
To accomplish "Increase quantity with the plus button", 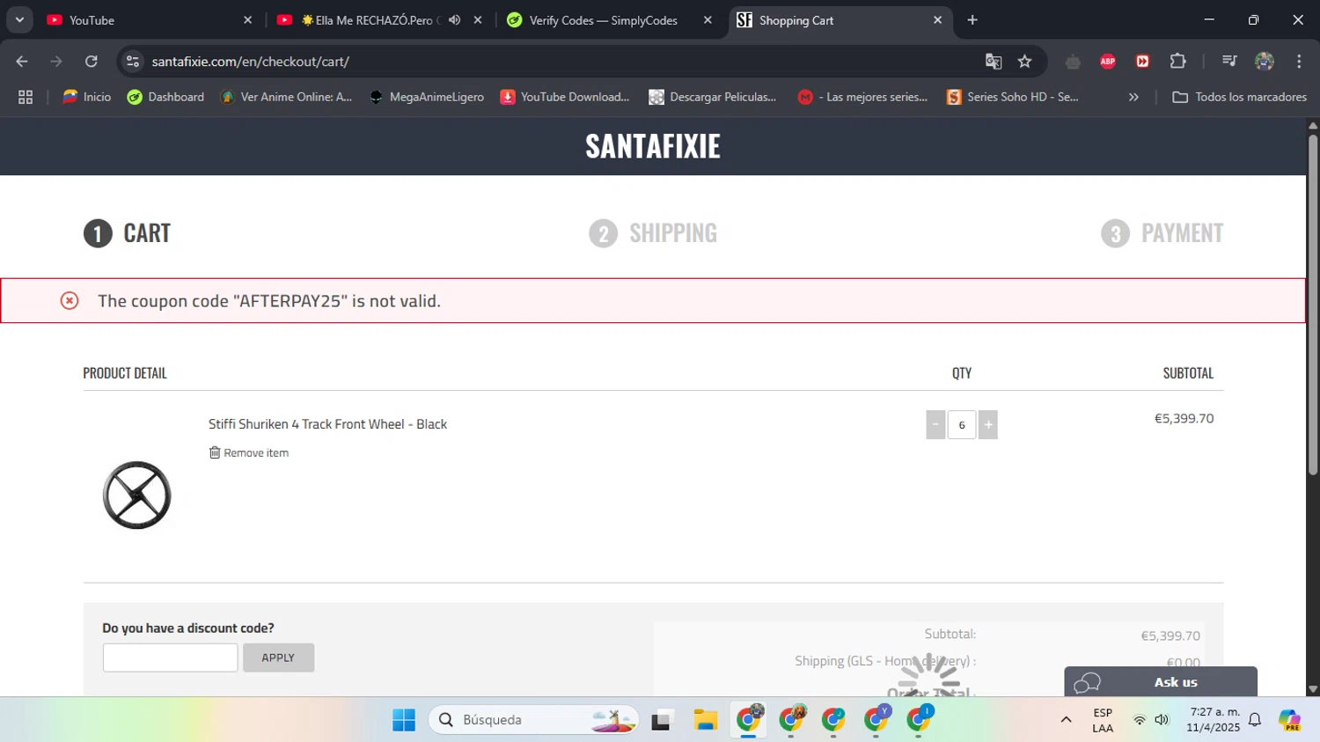I will click(988, 424).
